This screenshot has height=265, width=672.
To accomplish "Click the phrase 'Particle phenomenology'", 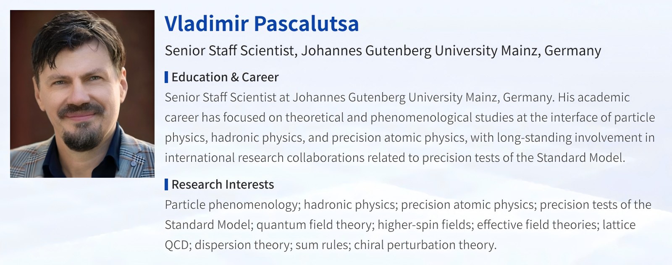I will click(231, 205).
